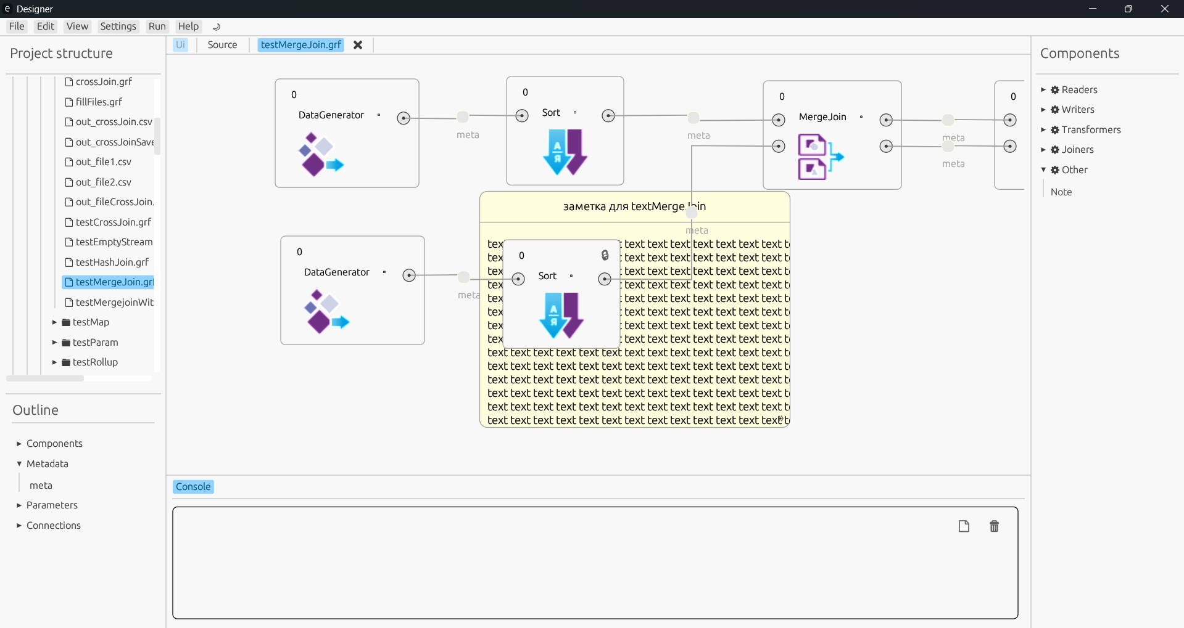This screenshot has height=628, width=1184.
Task: Expand the Writers component group
Action: pyautogui.click(x=1043, y=110)
